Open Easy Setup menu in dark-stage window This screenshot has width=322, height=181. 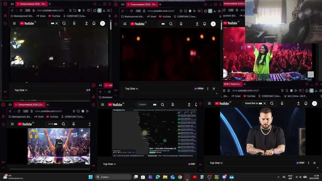(108, 11)
